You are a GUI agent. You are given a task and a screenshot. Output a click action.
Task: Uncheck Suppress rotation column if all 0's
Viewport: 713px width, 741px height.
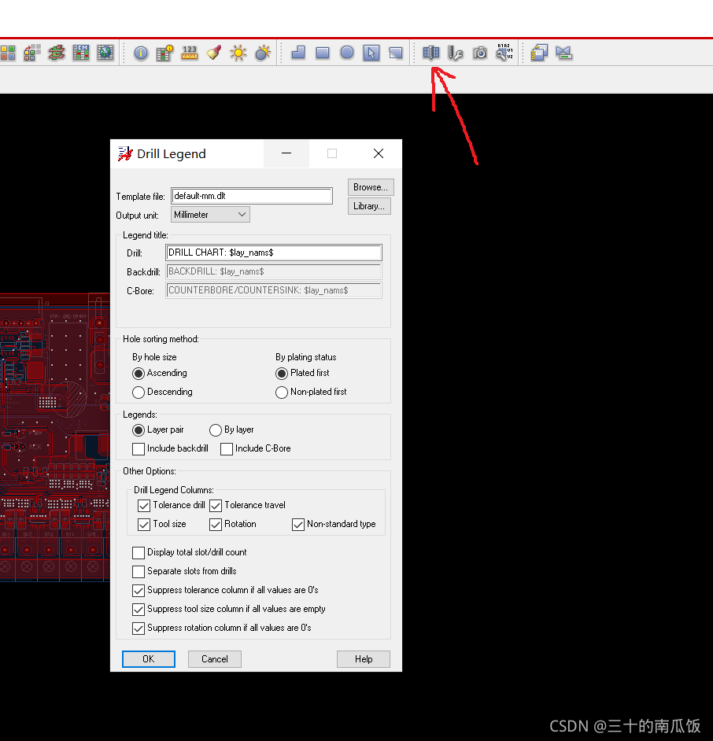138,629
